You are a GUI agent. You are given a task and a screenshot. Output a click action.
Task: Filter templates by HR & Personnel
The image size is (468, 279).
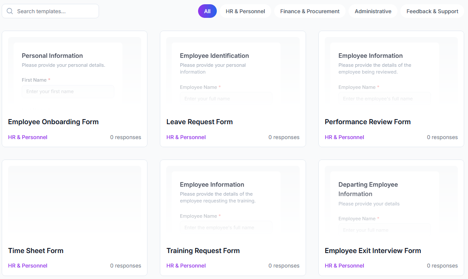click(x=245, y=11)
